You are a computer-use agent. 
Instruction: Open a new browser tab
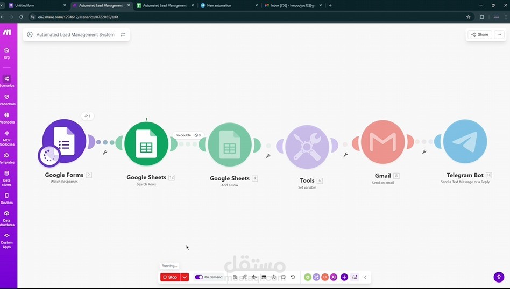(x=330, y=5)
